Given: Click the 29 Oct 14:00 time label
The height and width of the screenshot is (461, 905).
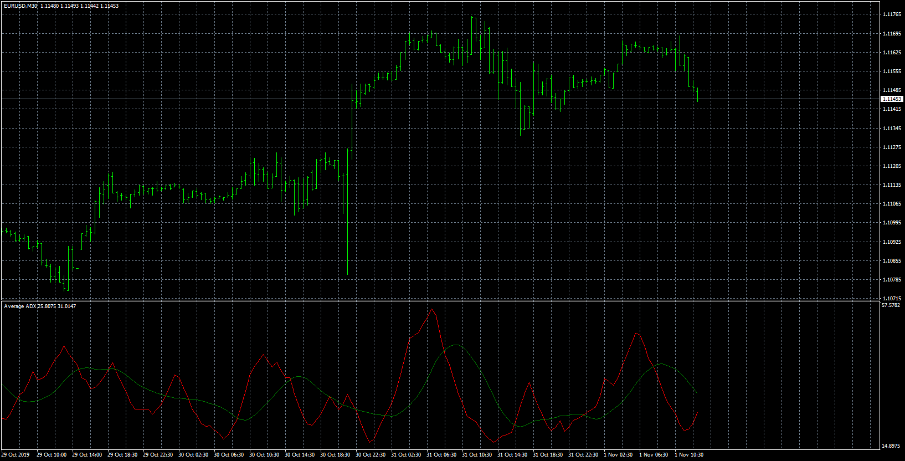Looking at the screenshot, I should point(87,455).
